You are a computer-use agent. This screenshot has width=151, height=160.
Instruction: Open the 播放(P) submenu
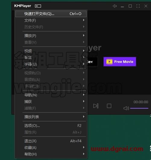(x=51, y=35)
